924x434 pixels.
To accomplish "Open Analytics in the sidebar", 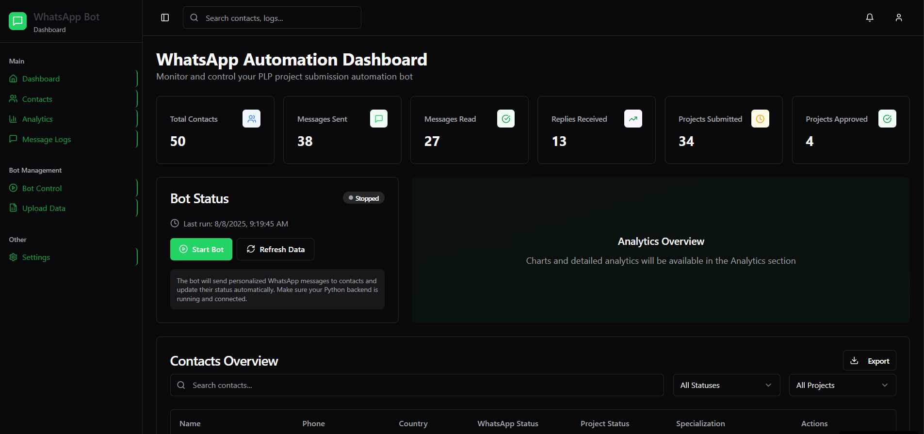I will click(x=72, y=119).
